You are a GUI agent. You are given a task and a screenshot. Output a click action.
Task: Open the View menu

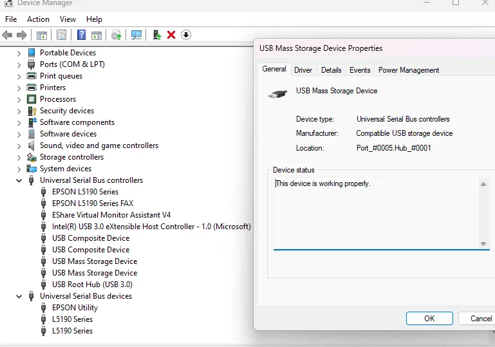point(68,19)
